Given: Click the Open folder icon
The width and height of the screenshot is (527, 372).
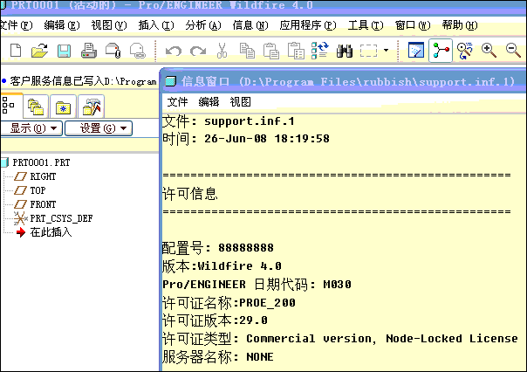Looking at the screenshot, I should (x=39, y=51).
